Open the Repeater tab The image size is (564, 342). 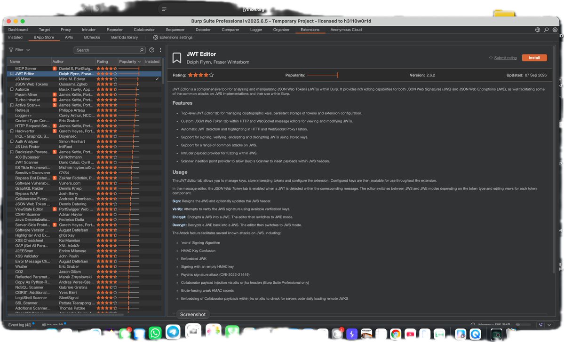(x=114, y=30)
